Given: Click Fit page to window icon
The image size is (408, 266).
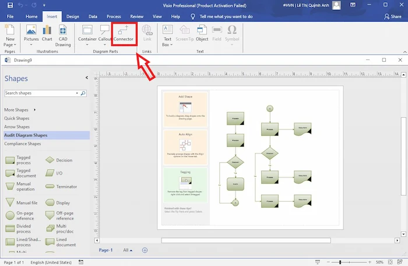Looking at the screenshot, I should pos(390,262).
